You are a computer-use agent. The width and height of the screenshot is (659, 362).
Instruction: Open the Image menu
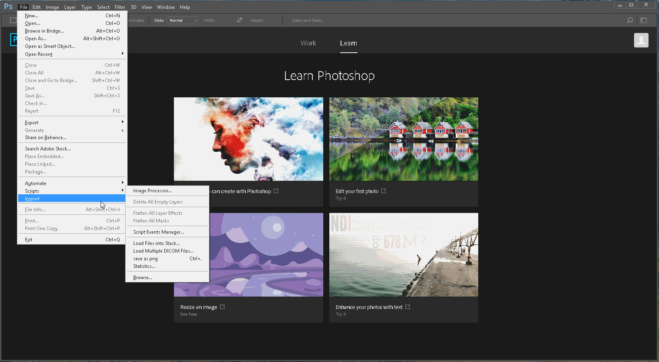click(x=52, y=7)
